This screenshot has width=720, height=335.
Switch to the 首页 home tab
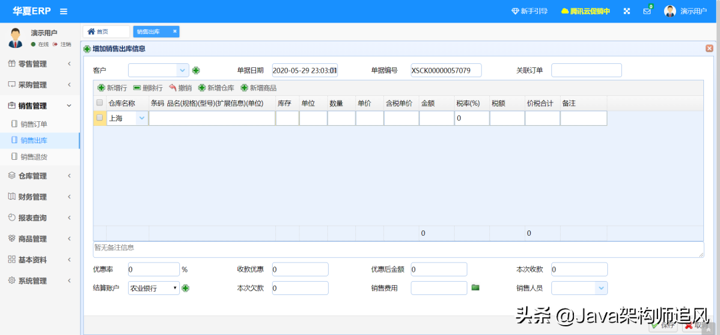(106, 32)
